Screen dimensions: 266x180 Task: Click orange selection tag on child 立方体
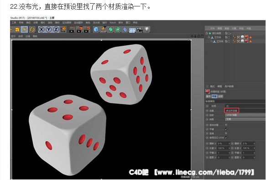coord(250,41)
